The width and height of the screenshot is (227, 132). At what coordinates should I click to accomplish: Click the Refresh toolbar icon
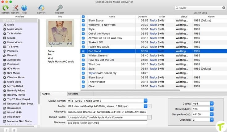(5, 8)
